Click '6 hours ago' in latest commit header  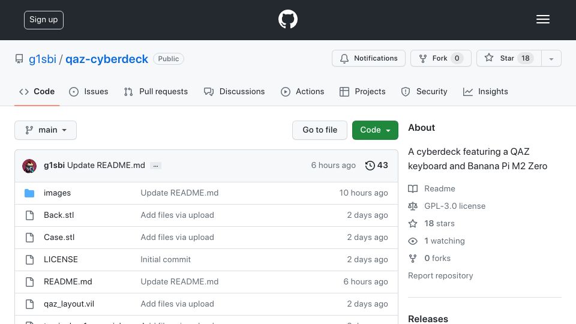333,166
